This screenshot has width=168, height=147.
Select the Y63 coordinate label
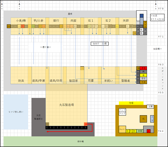161,65
